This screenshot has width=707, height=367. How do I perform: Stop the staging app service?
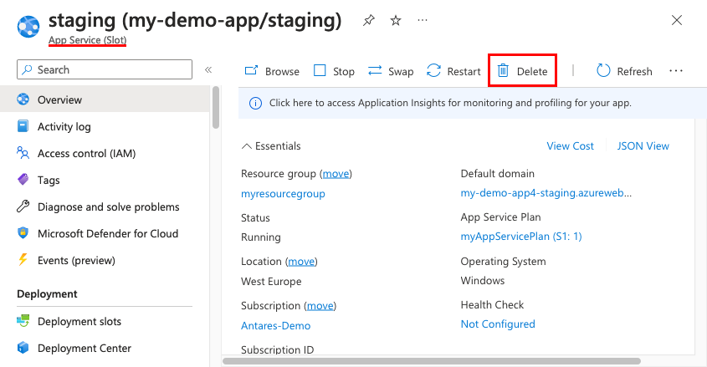pyautogui.click(x=334, y=71)
